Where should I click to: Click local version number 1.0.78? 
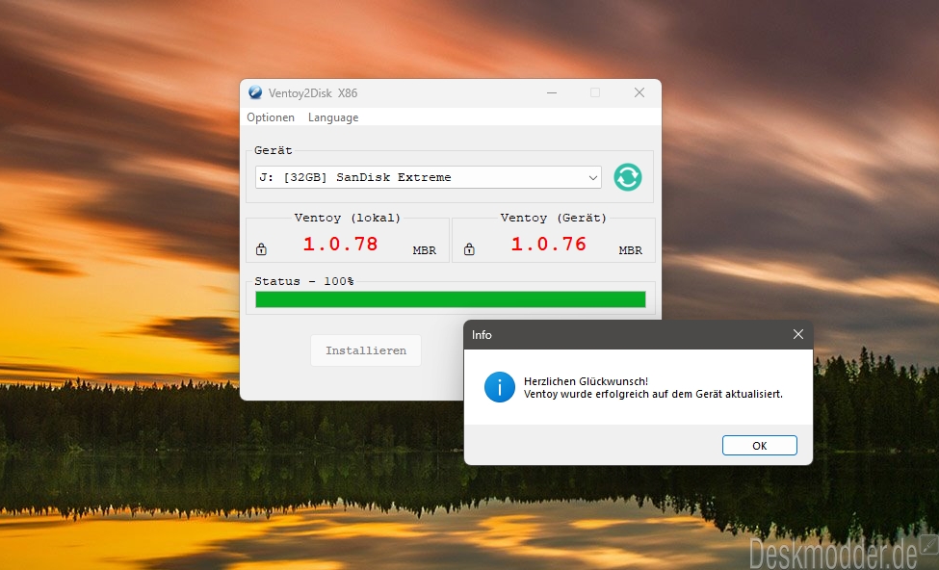(x=340, y=245)
